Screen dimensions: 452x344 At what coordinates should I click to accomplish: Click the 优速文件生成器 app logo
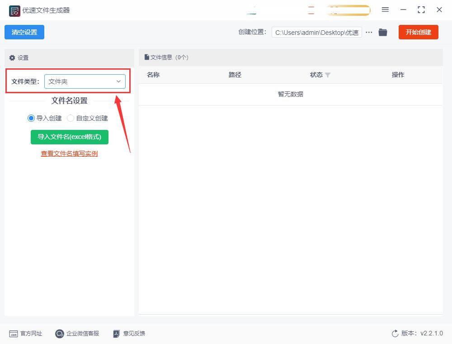click(x=14, y=11)
